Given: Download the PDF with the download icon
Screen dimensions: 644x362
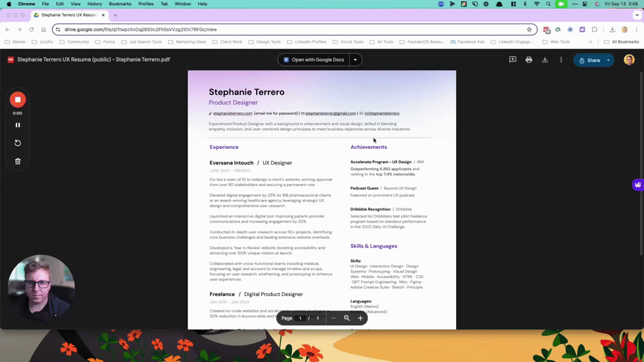Looking at the screenshot, I should click(x=545, y=59).
